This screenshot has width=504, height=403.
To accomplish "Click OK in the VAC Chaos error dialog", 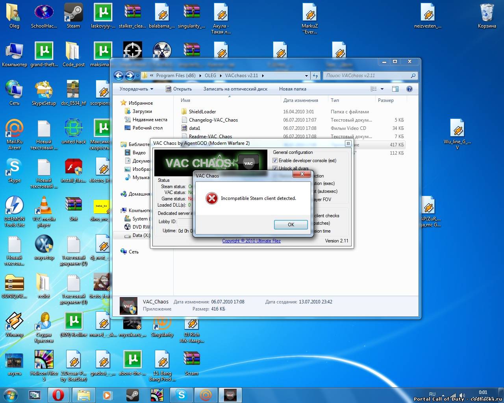I will 291,224.
